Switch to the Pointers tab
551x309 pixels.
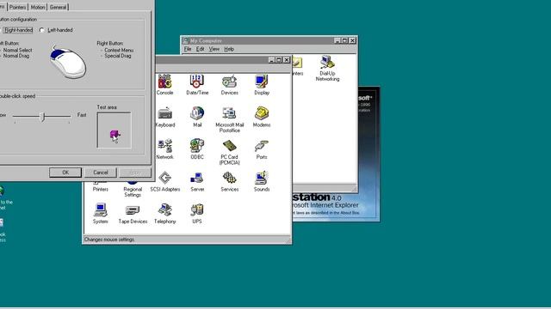pyautogui.click(x=17, y=7)
